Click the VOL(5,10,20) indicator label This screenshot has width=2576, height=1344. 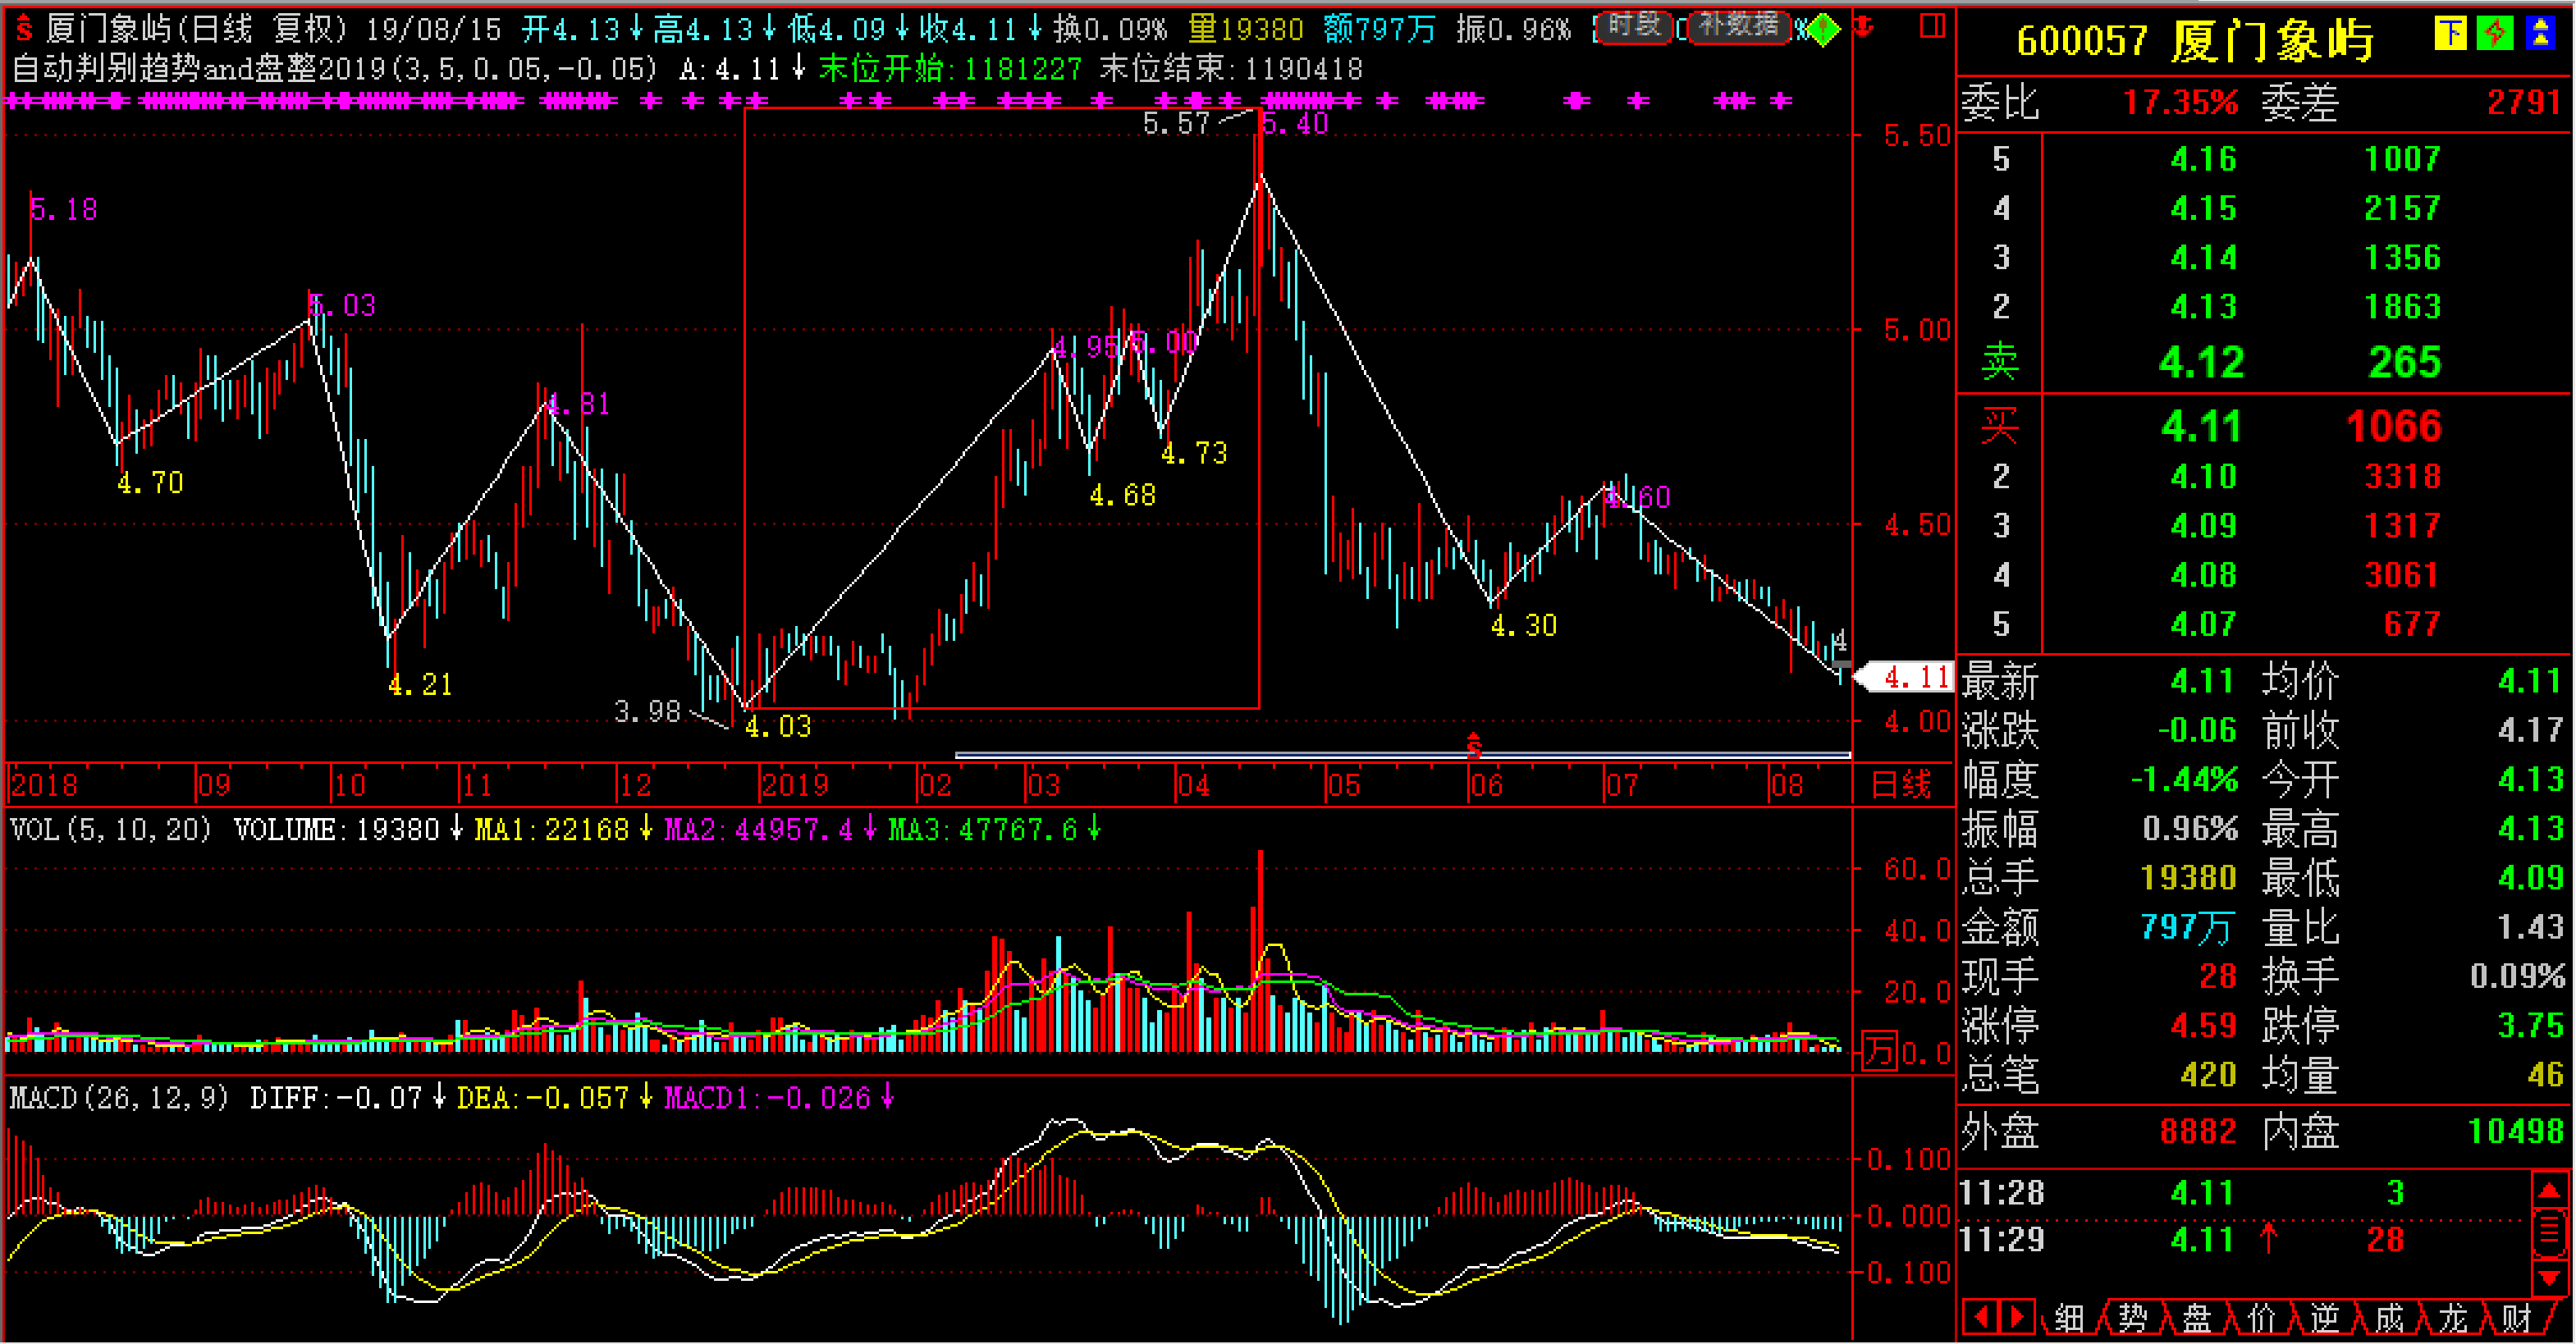(110, 829)
